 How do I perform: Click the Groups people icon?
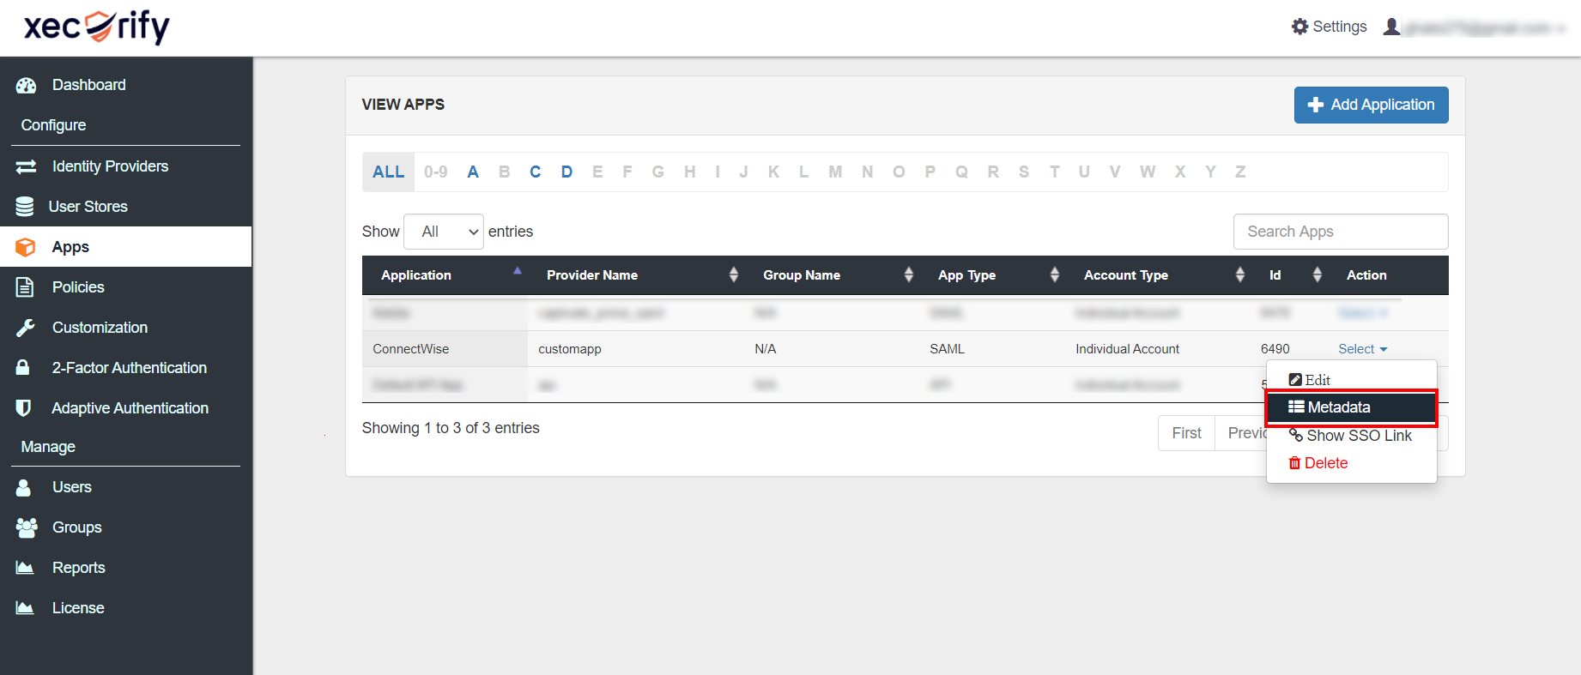click(x=27, y=527)
